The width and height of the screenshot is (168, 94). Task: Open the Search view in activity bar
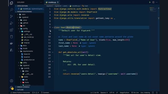(12, 10)
